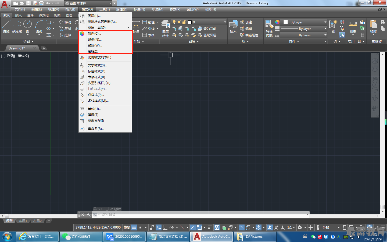387x242 pixels.
Task: Open the ByLayer color dropdown
Action: [325, 22]
